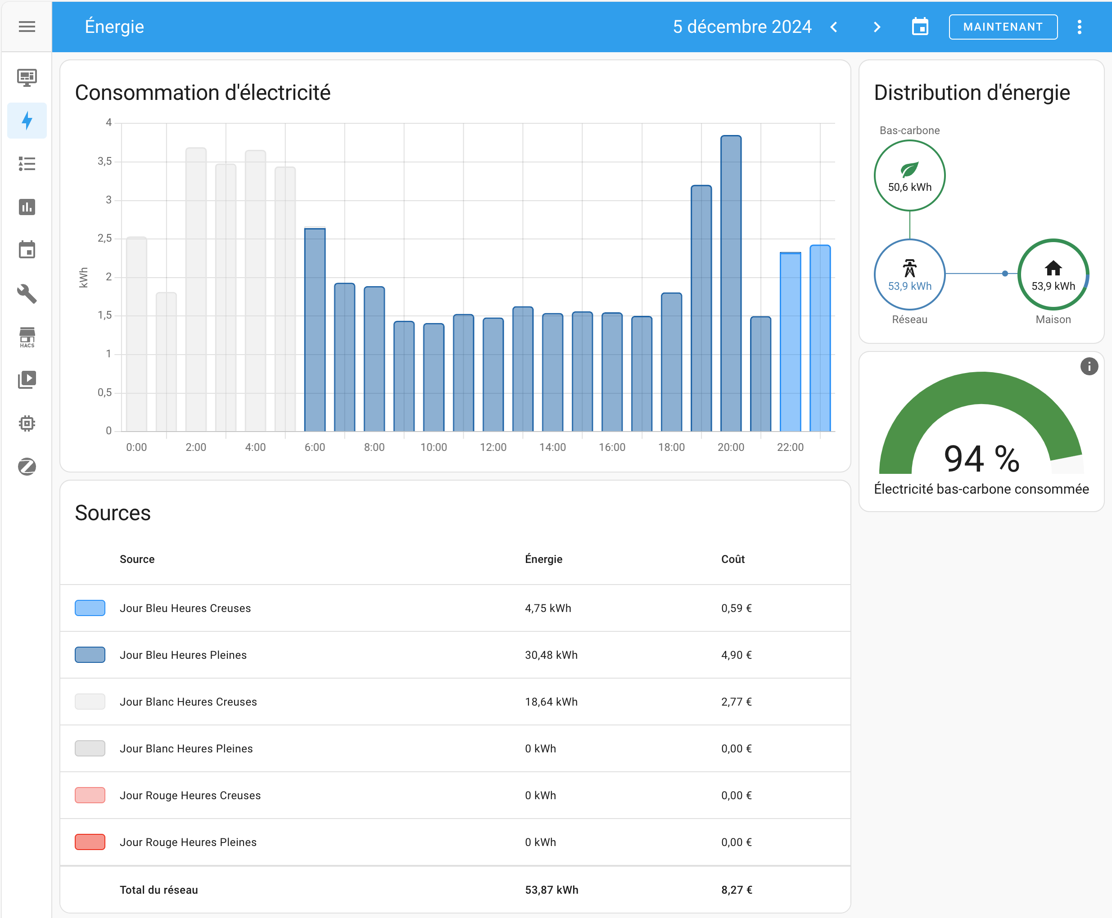Click the 6:00 dark blue chart bar
The width and height of the screenshot is (1112, 918).
click(x=315, y=329)
